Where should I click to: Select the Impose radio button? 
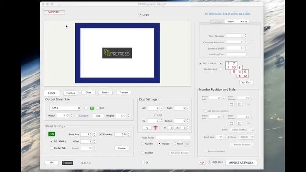tap(159, 144)
